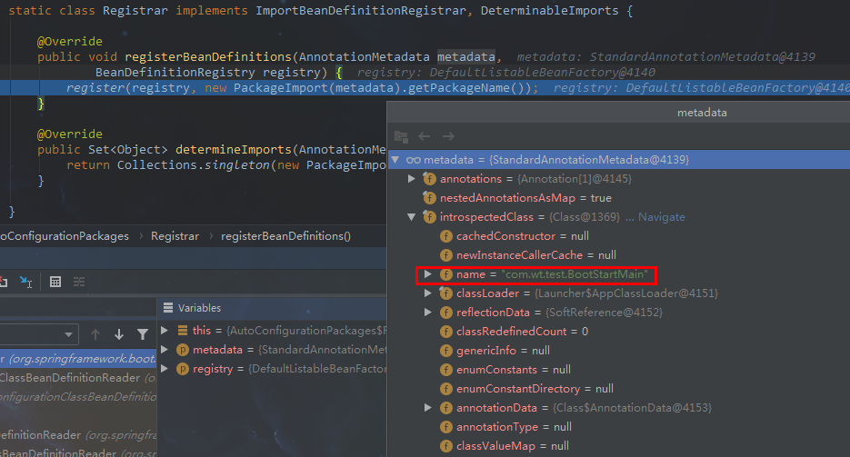850x457 pixels.
Task: Expand the annotationData field node
Action: coord(427,408)
